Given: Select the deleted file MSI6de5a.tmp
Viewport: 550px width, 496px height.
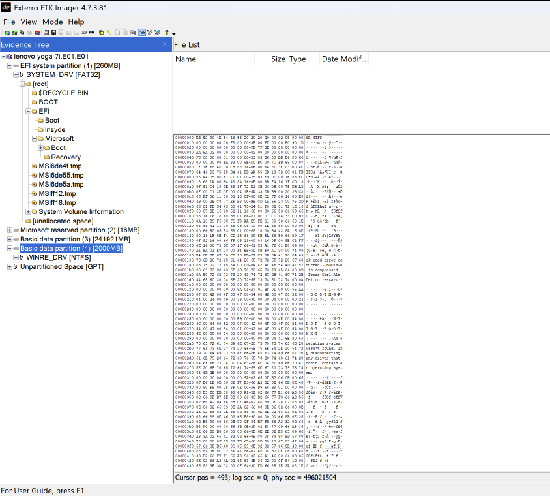Looking at the screenshot, I should [61, 184].
